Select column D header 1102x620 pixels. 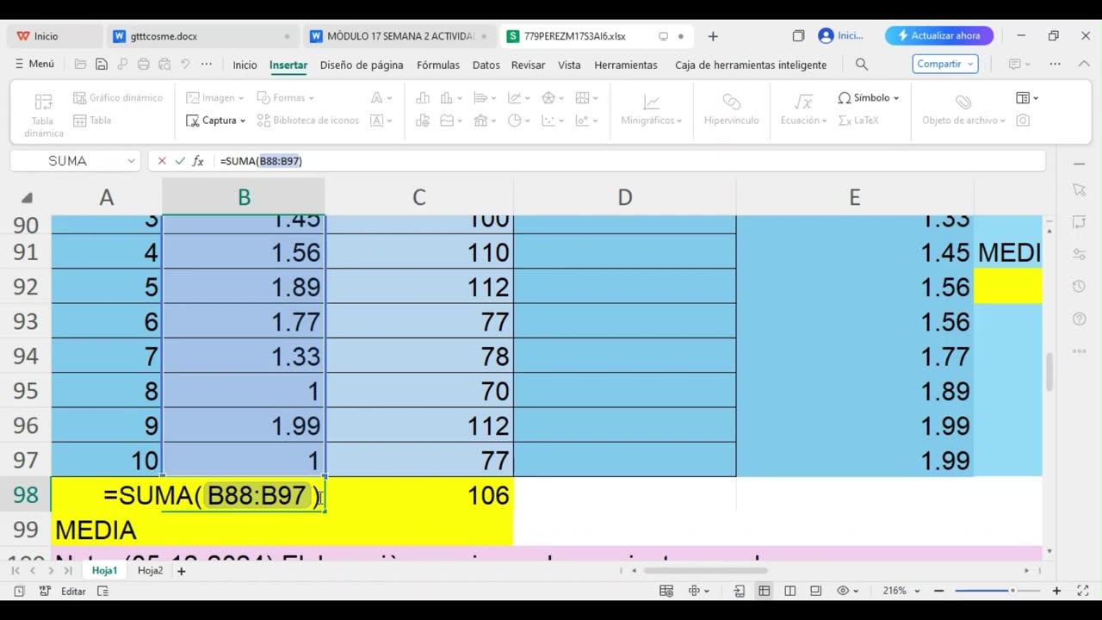pyautogui.click(x=625, y=198)
